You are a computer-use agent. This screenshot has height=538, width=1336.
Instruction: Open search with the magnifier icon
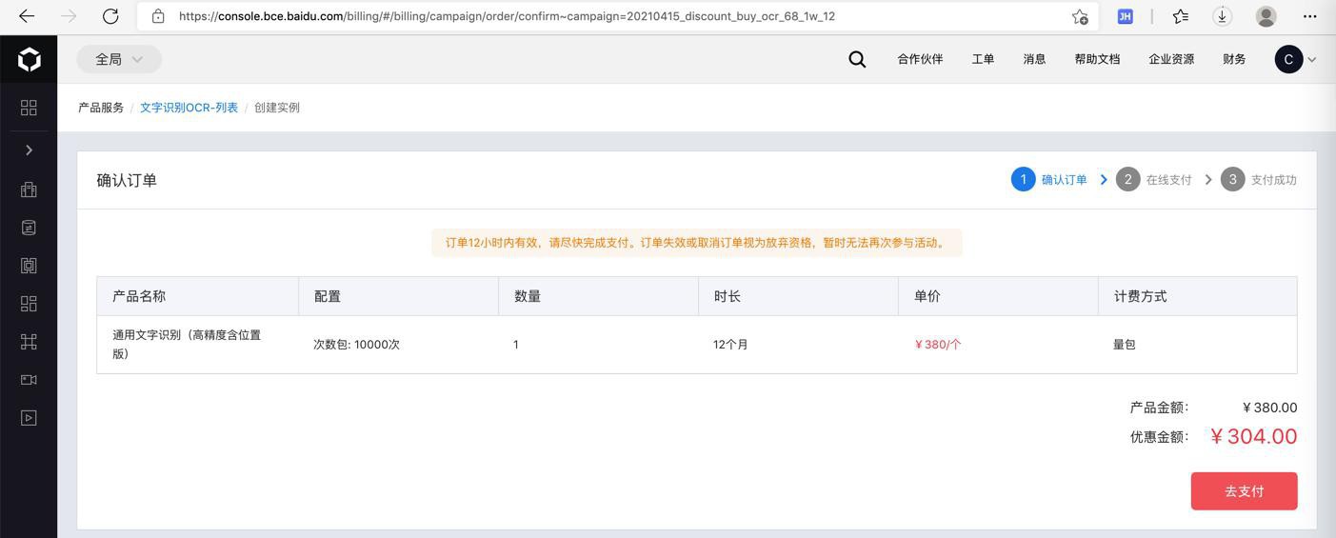point(857,59)
